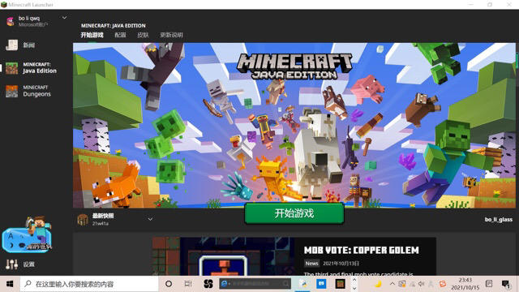
Task: Open the notification center icon
Action: point(505,284)
